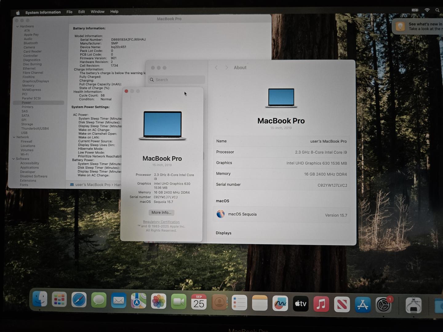Image resolution: width=443 pixels, height=332 pixels.
Task: Click the Serial number row in About pane
Action: [281, 185]
